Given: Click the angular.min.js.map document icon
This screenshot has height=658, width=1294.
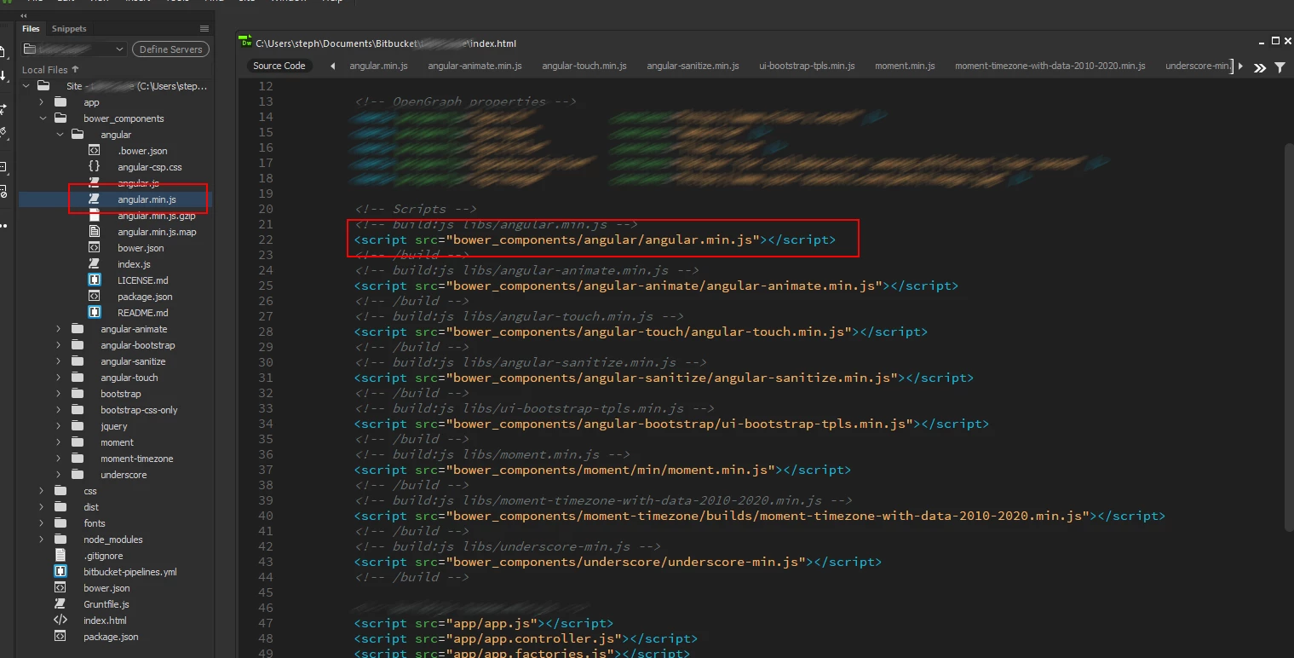Looking at the screenshot, I should coord(95,232).
